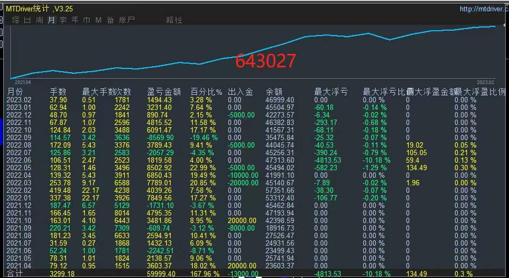Open the http://mtdriver link

click(484, 9)
